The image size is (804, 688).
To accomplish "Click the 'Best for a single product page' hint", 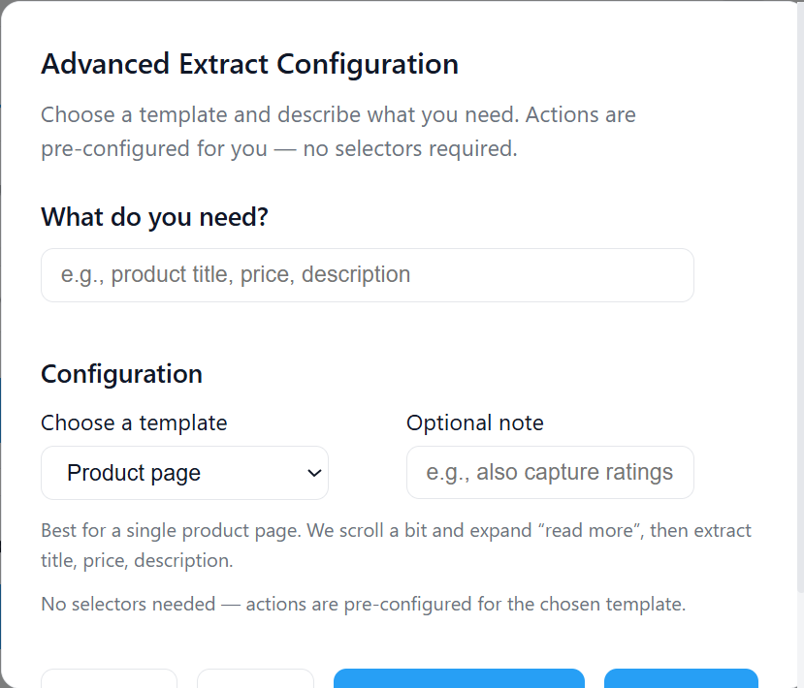I will point(396,530).
